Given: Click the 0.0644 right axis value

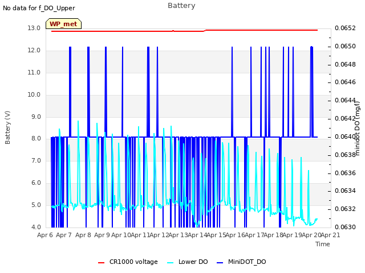Looking at the screenshot, I should [x=345, y=100].
